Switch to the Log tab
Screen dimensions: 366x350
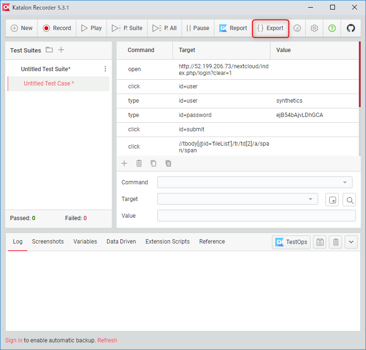pyautogui.click(x=18, y=242)
